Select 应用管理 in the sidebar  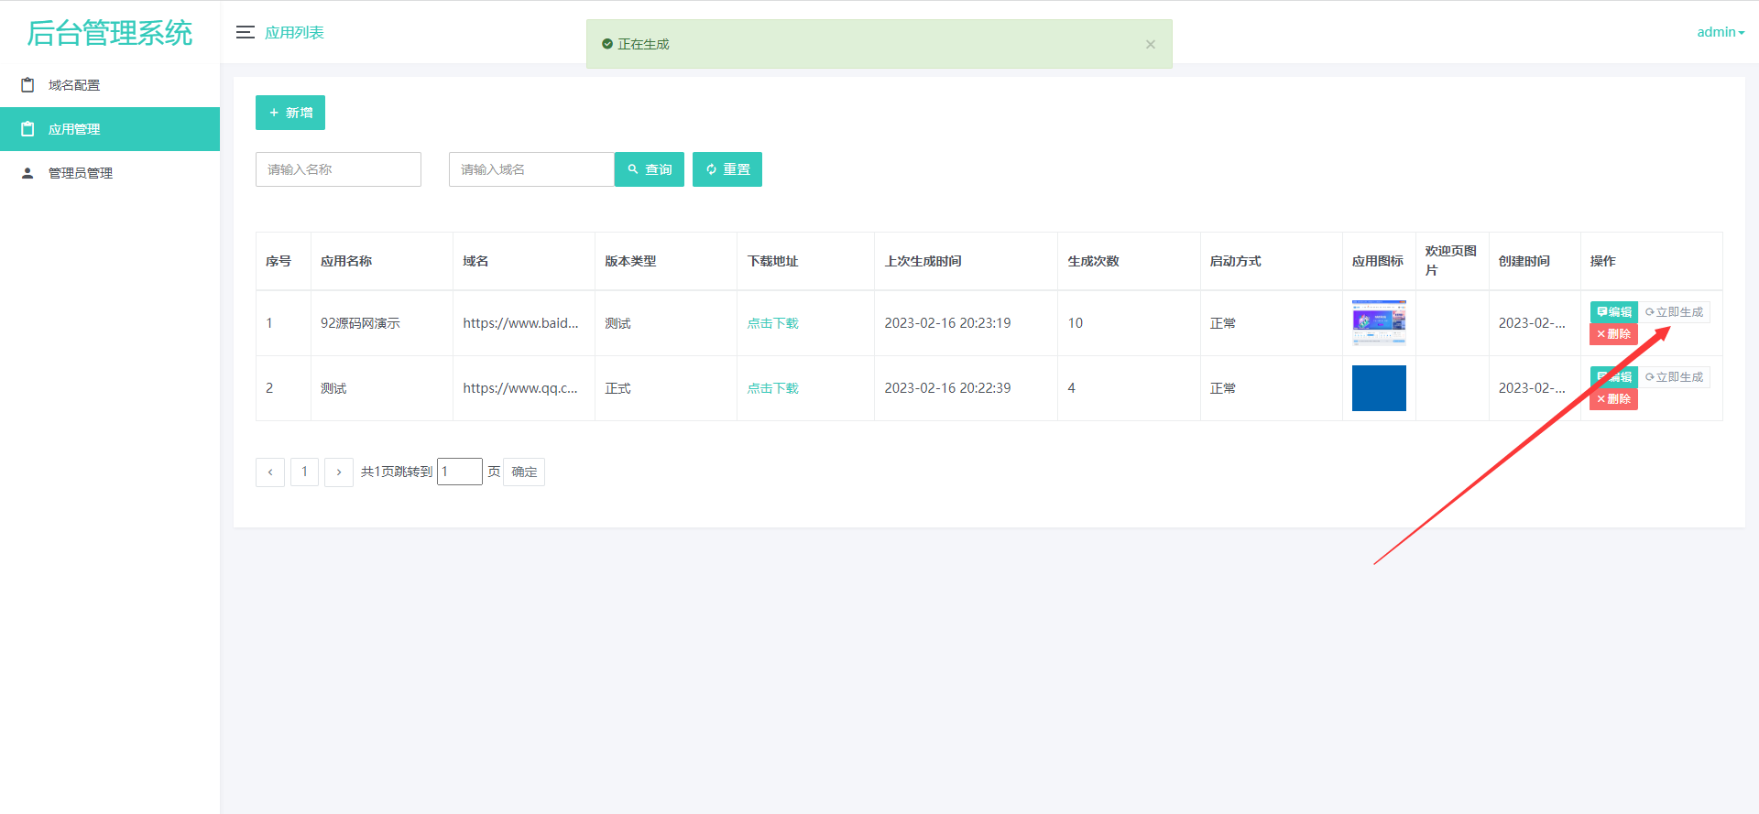coord(74,129)
